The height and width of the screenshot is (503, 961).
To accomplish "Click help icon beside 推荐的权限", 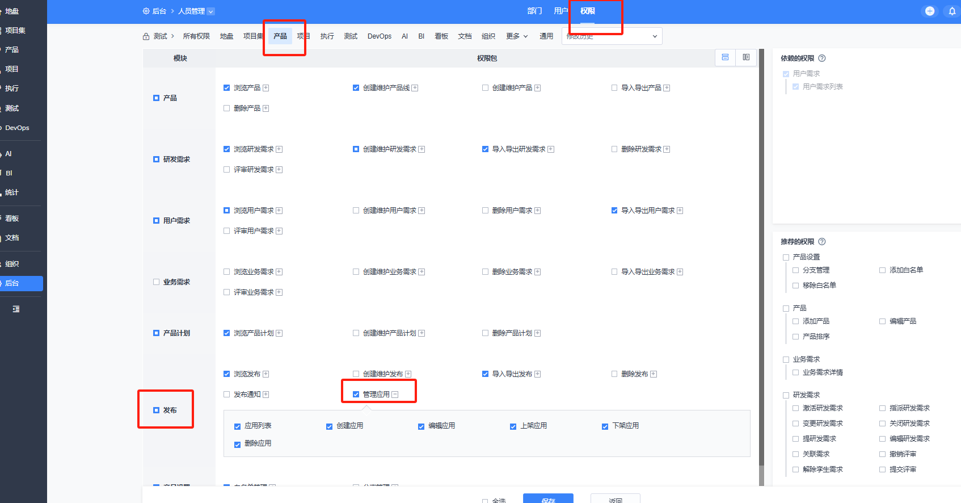I will coord(822,242).
